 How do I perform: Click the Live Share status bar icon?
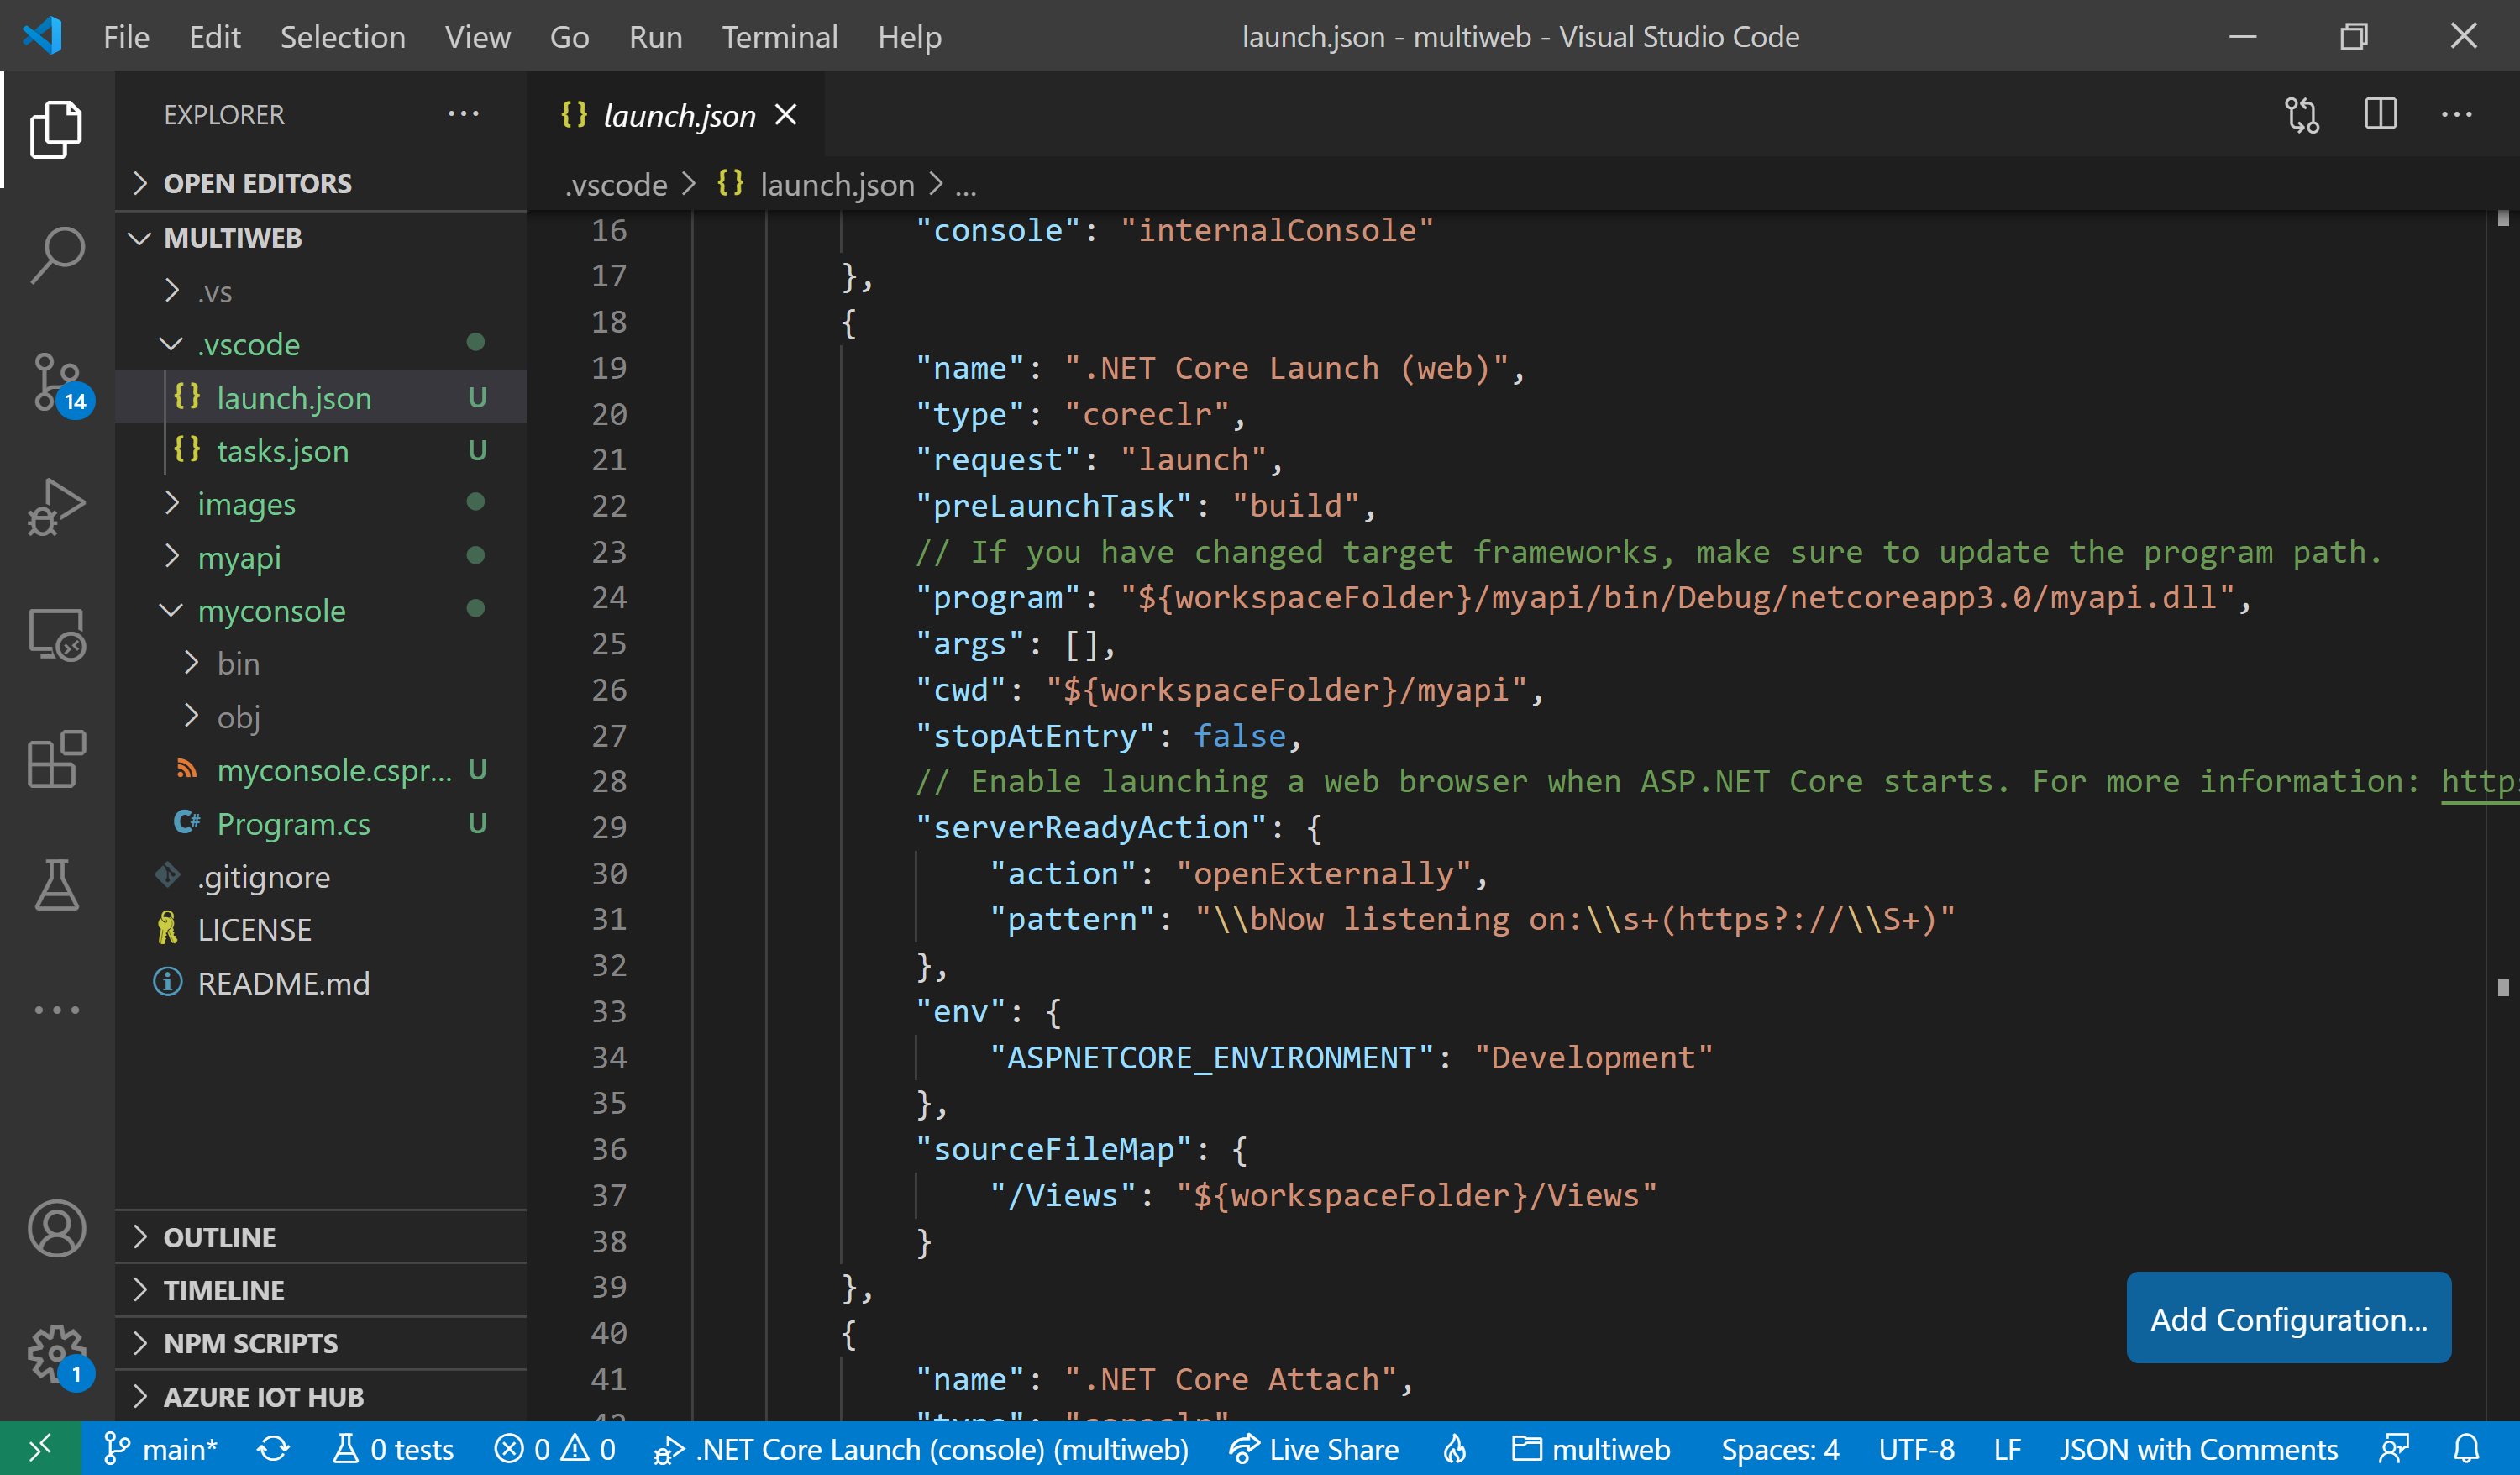click(x=1245, y=1449)
